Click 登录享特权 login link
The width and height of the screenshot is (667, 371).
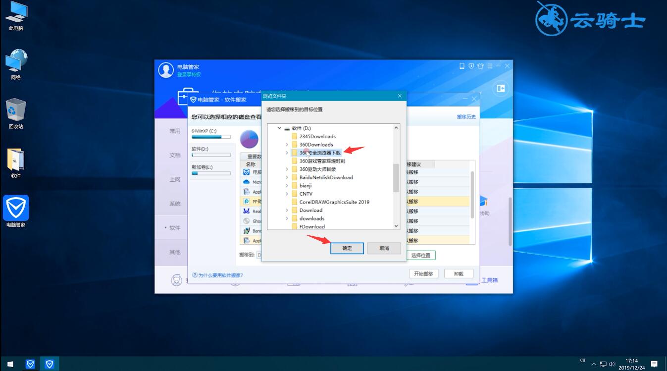pyautogui.click(x=189, y=75)
